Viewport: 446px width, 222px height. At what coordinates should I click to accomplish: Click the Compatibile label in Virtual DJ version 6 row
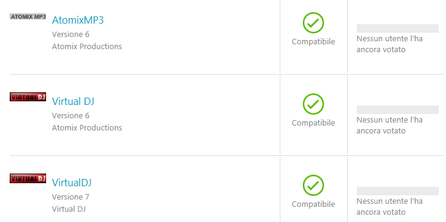313,123
